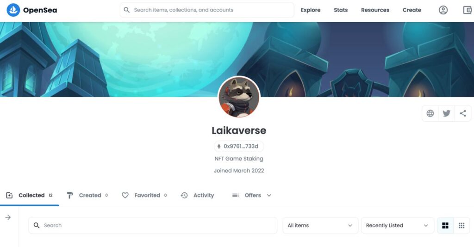The image size is (474, 247).
Task: Expand the Offers dropdown tab
Action: click(252, 195)
